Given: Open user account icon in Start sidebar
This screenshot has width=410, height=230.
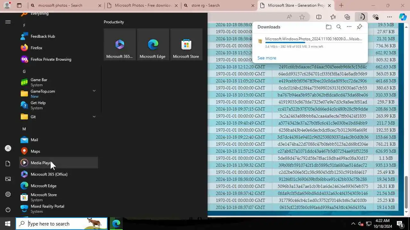Looking at the screenshot, I should [8, 148].
